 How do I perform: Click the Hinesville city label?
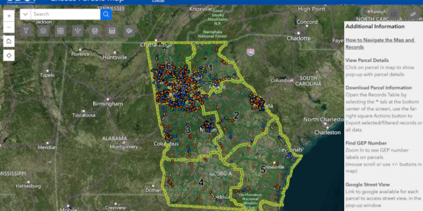tap(275, 167)
